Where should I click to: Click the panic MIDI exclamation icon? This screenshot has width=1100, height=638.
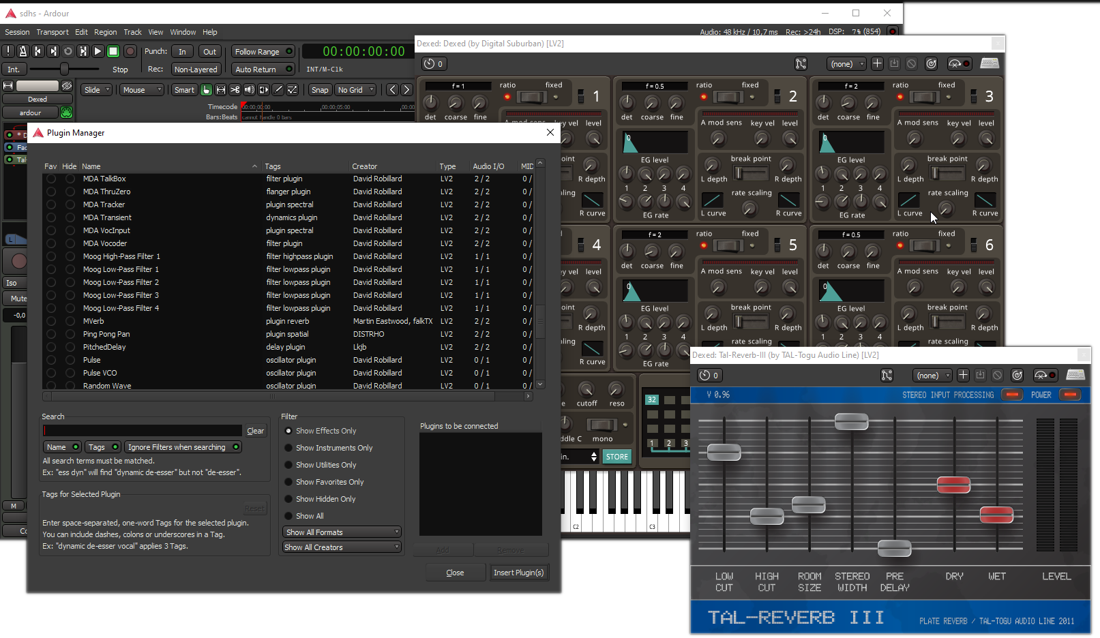(x=8, y=51)
